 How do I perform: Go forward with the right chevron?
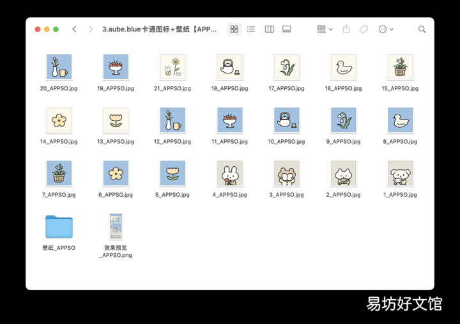[91, 29]
